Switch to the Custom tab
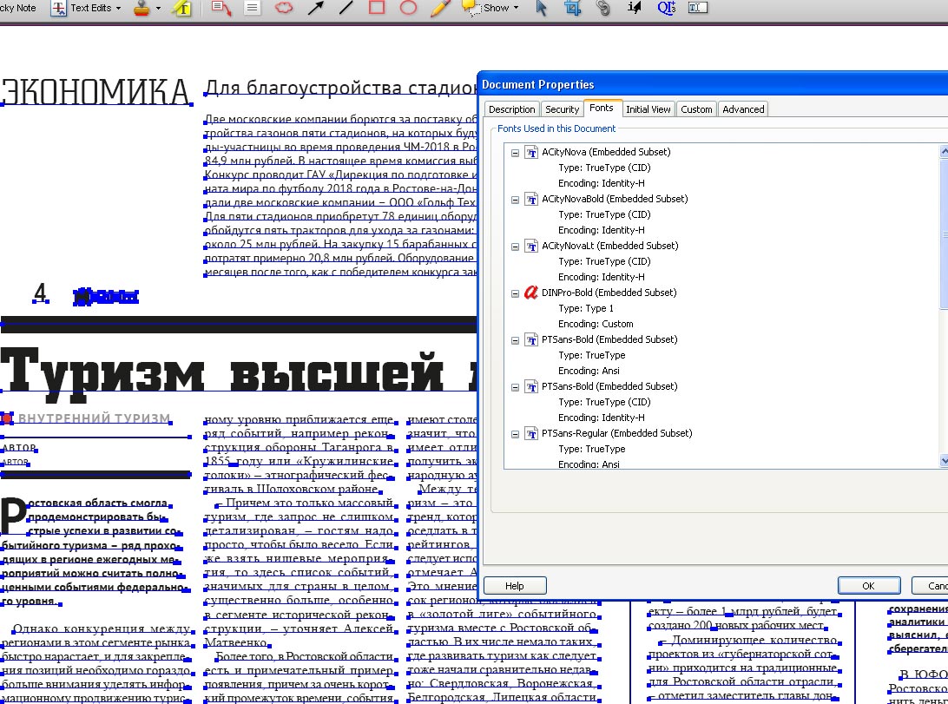The height and width of the screenshot is (704, 948). pos(696,109)
